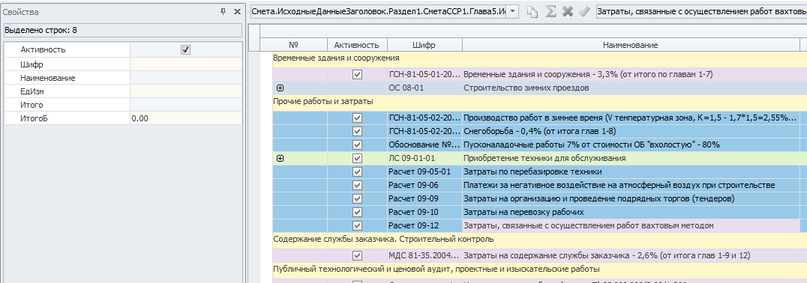Click the Затраты на организацию подрядных торгов cell
The height and width of the screenshot is (283, 807).
pyautogui.click(x=631, y=198)
